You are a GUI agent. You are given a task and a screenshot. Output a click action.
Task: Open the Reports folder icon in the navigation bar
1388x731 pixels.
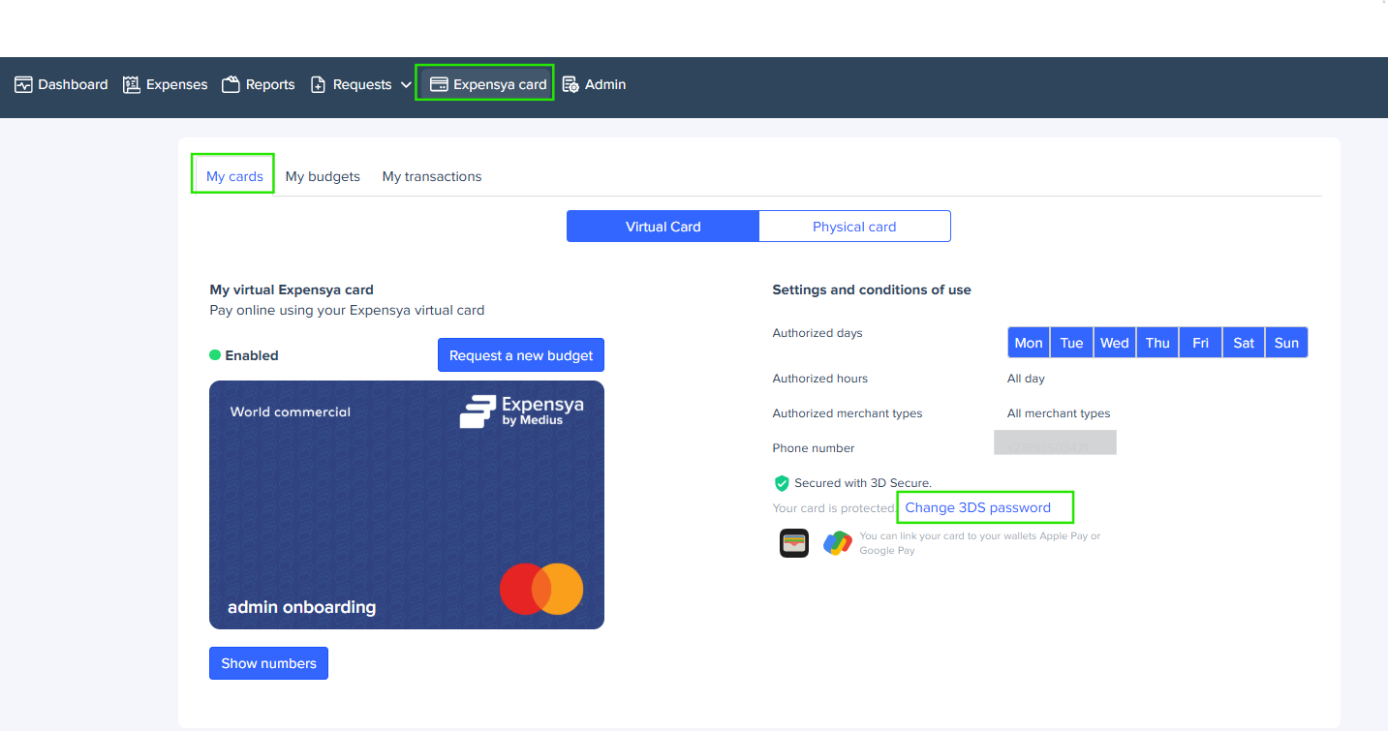tap(231, 84)
